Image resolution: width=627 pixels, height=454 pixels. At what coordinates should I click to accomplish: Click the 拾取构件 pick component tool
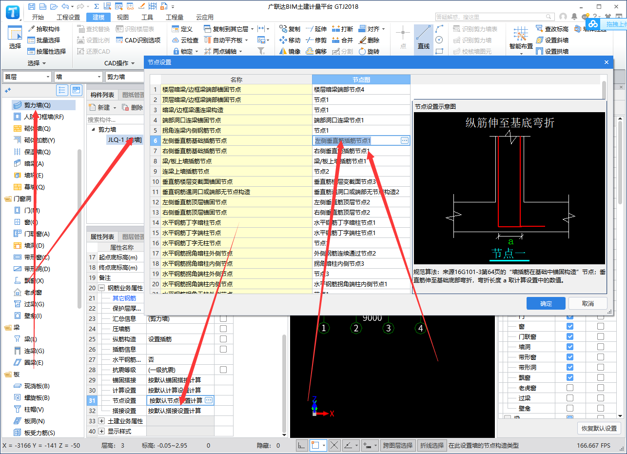44,29
